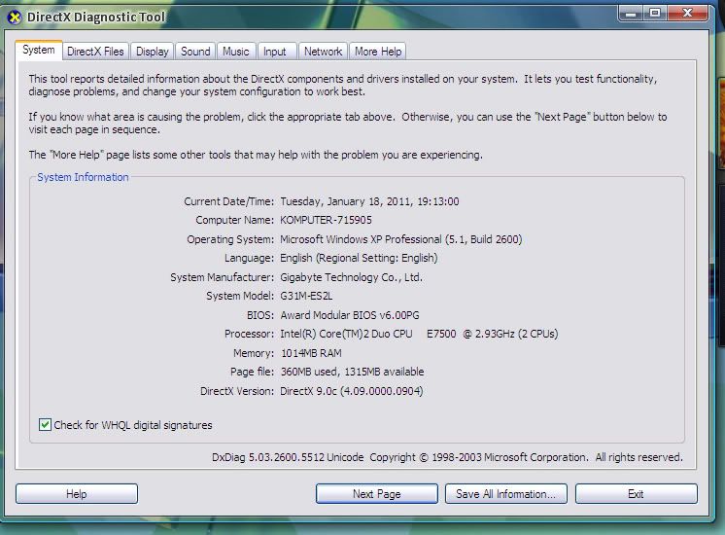
Task: Maximize the DirectX Diagnostic Tool window
Action: [x=655, y=13]
